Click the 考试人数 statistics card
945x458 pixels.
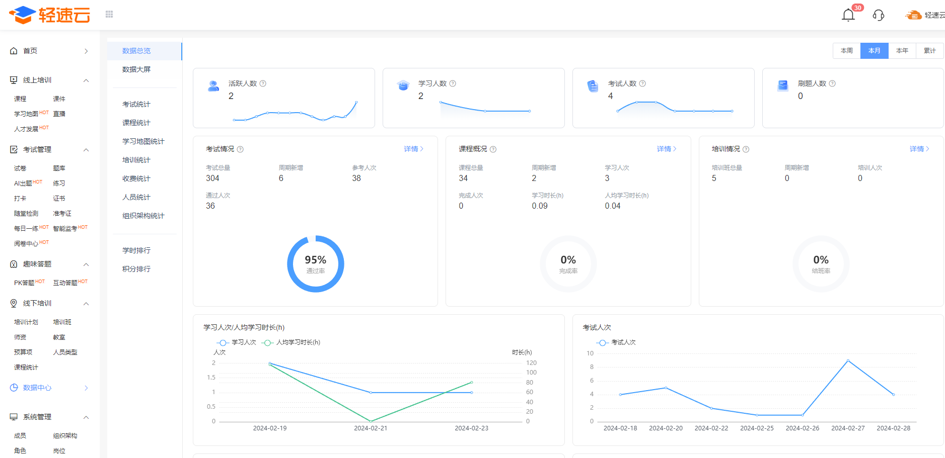pyautogui.click(x=663, y=98)
